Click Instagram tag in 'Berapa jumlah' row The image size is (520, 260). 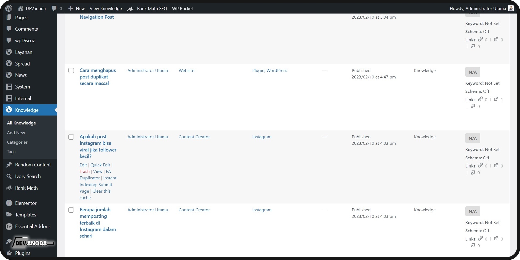coord(262,210)
